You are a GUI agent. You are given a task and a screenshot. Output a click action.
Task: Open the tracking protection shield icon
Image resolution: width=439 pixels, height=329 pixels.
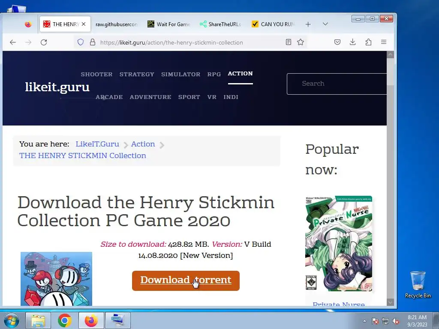tap(81, 42)
